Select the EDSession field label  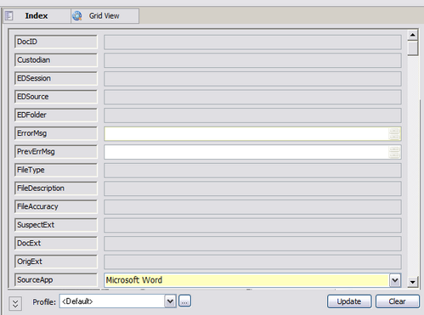(56, 78)
